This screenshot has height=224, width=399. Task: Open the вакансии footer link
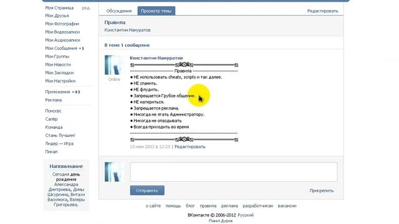pyautogui.click(x=287, y=206)
